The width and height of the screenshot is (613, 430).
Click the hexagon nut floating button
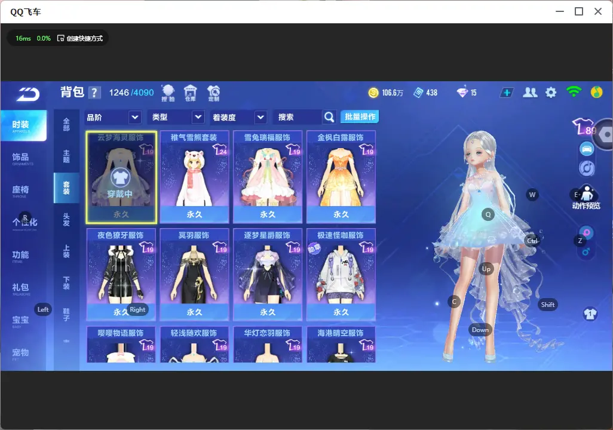click(x=605, y=135)
